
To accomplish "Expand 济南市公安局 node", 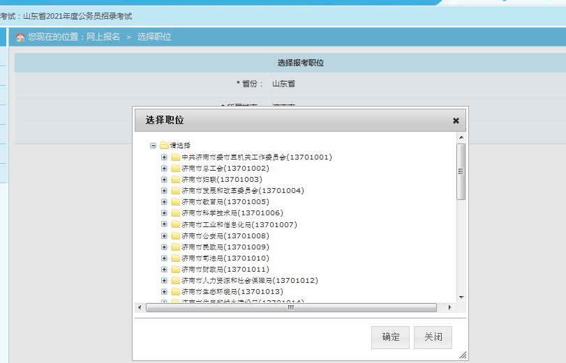I will coord(164,236).
